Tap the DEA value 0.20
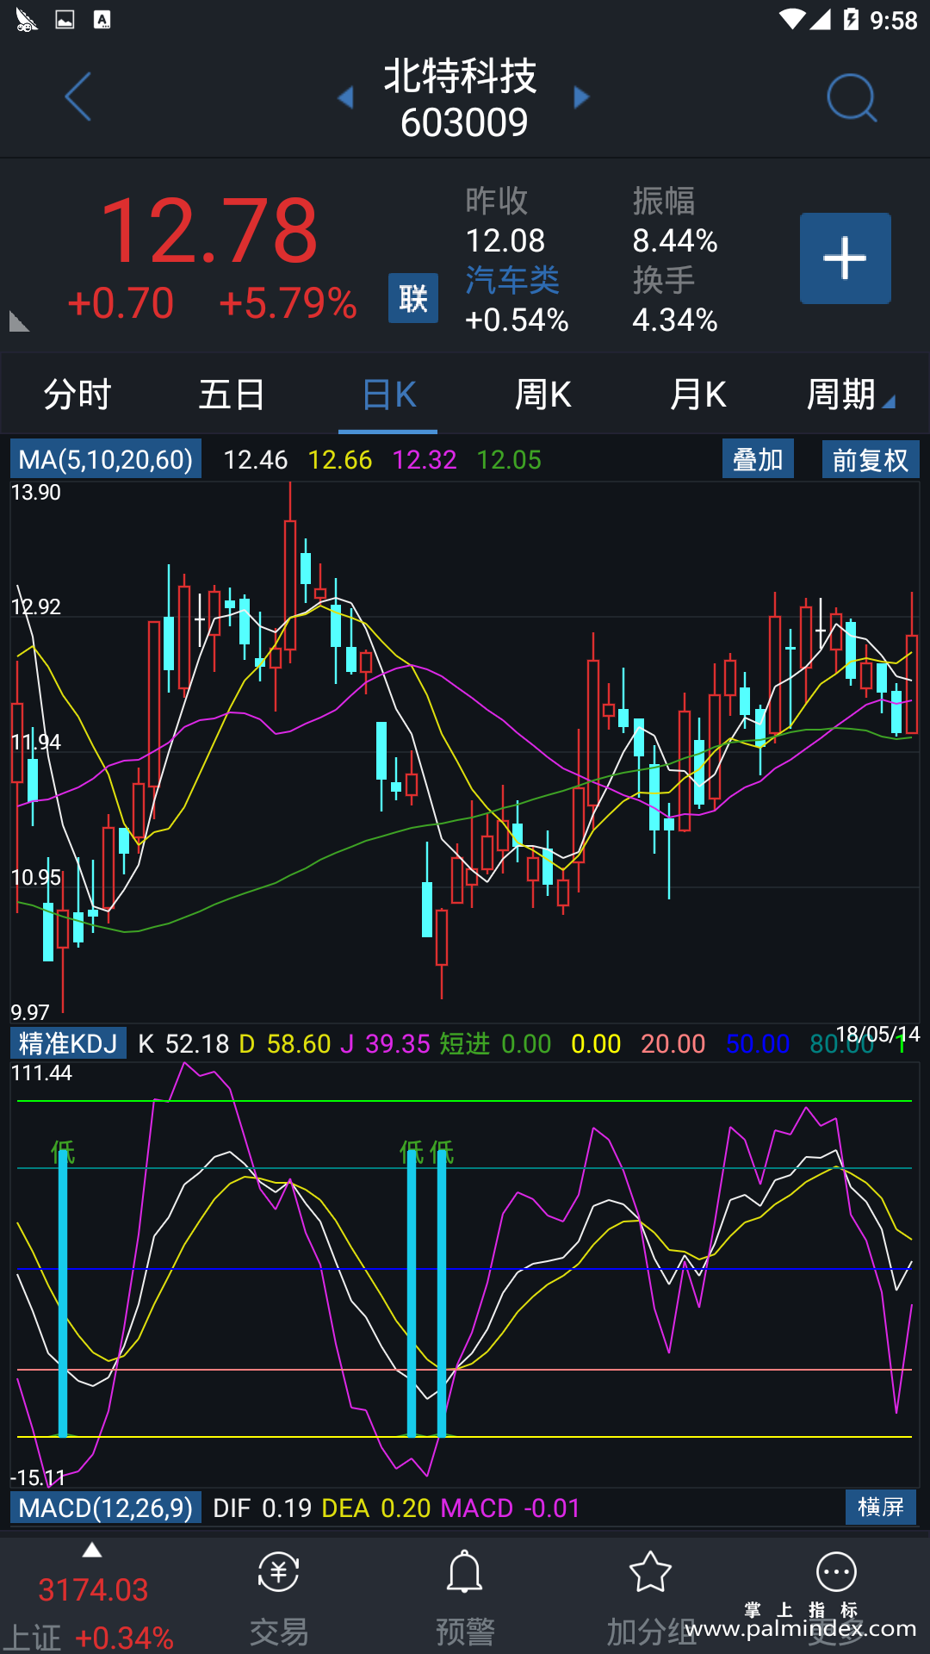This screenshot has width=930, height=1654. (x=406, y=1508)
